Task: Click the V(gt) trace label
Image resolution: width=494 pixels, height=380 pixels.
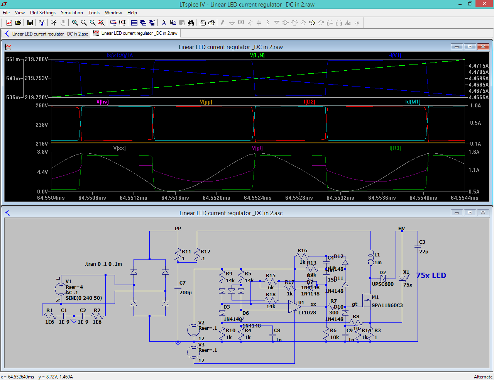Action: [x=257, y=148]
